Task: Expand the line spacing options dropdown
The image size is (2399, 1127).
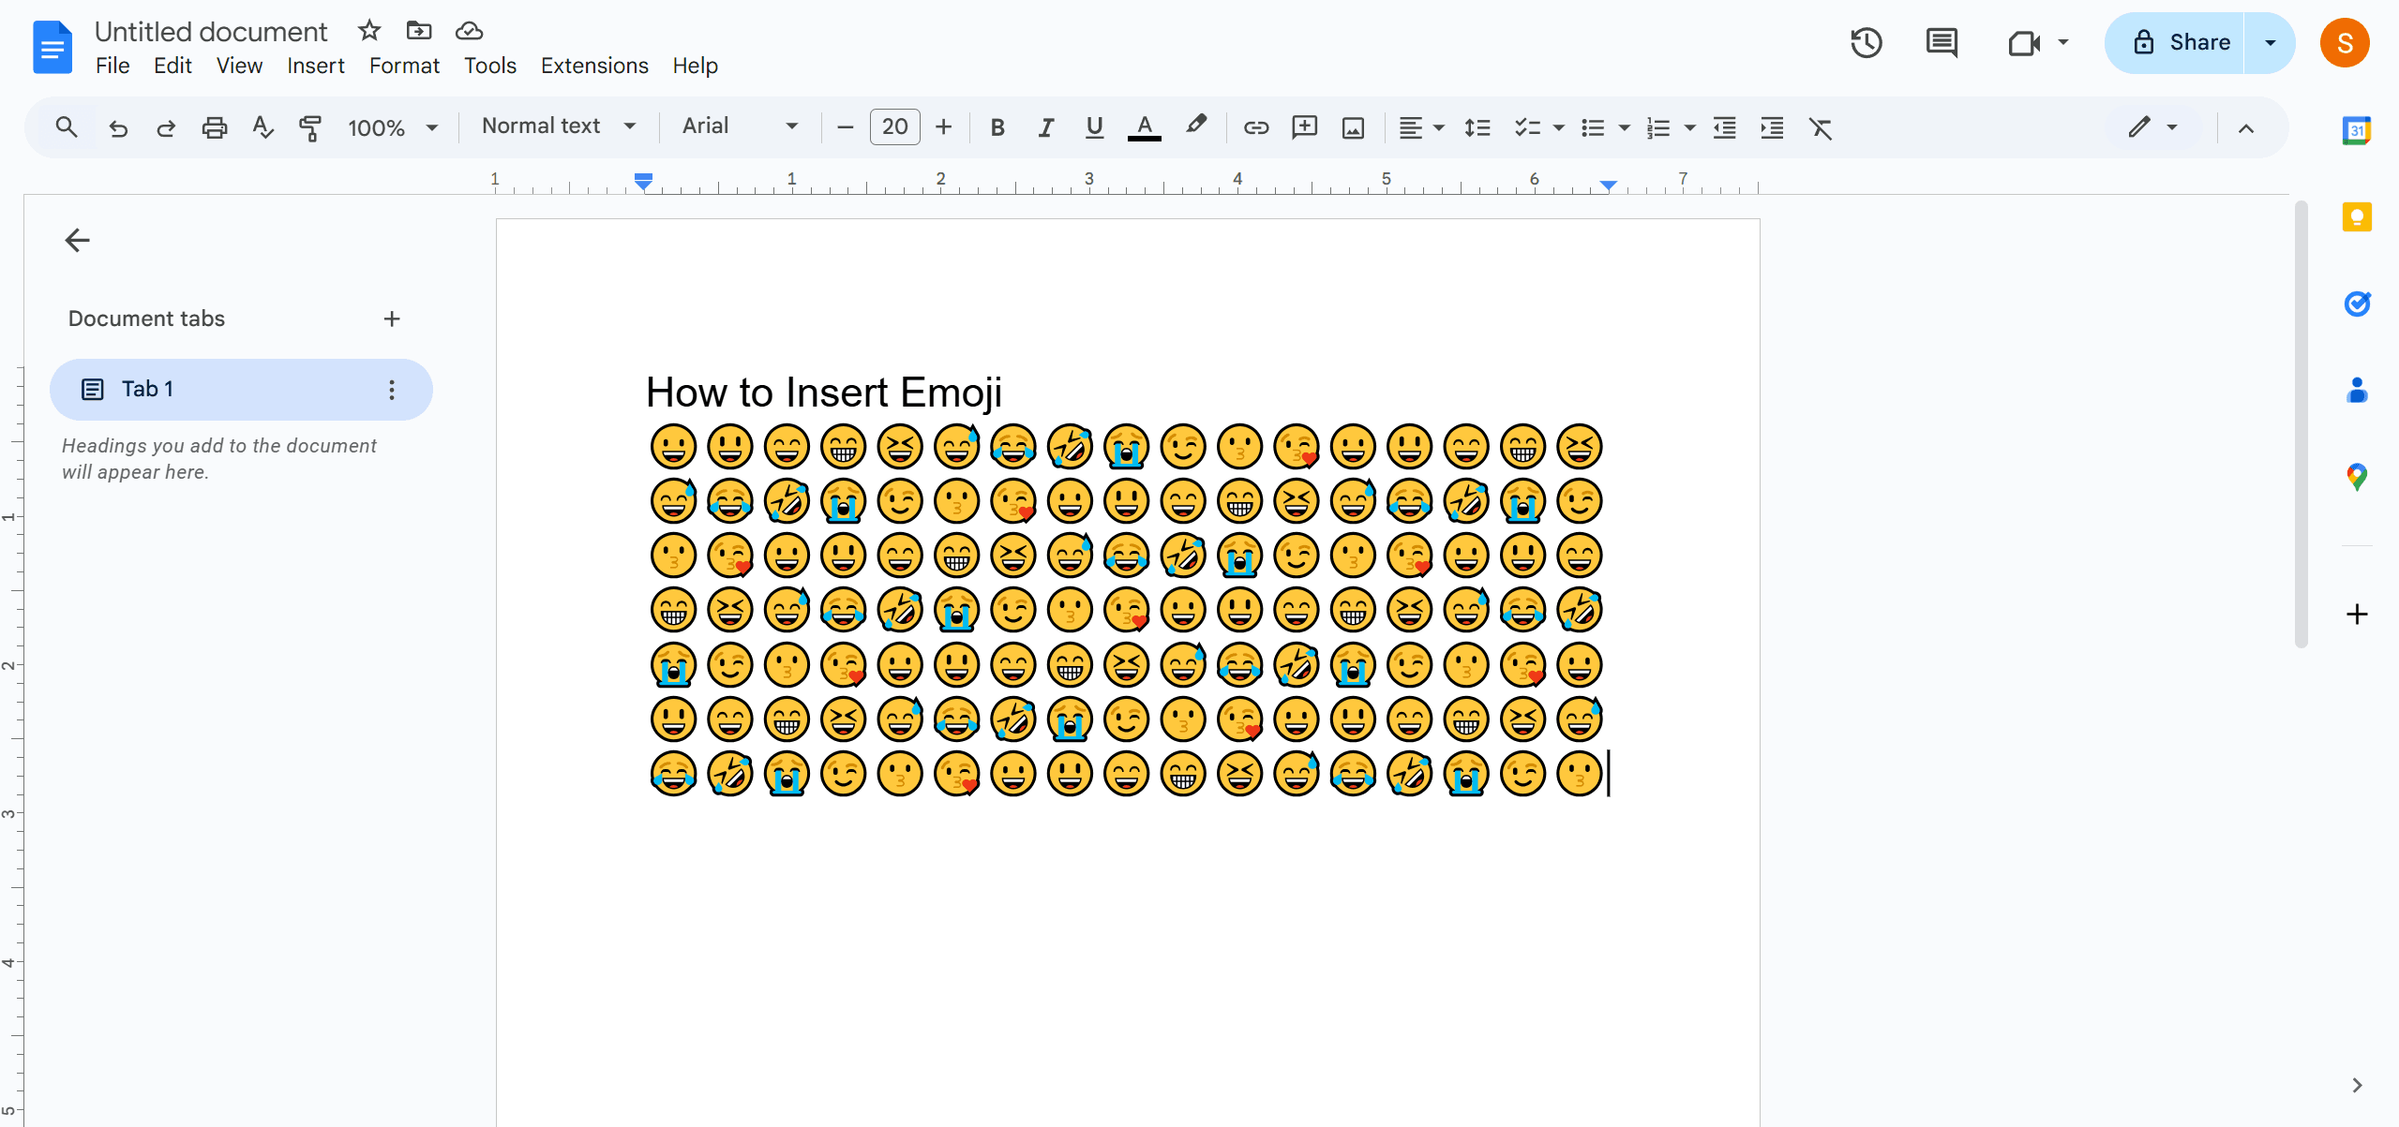Action: tap(1477, 126)
